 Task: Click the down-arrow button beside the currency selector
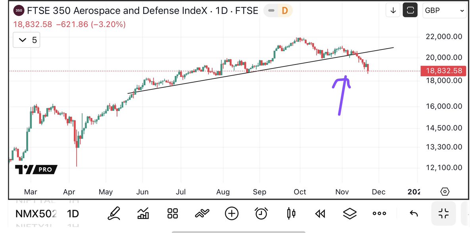(393, 11)
